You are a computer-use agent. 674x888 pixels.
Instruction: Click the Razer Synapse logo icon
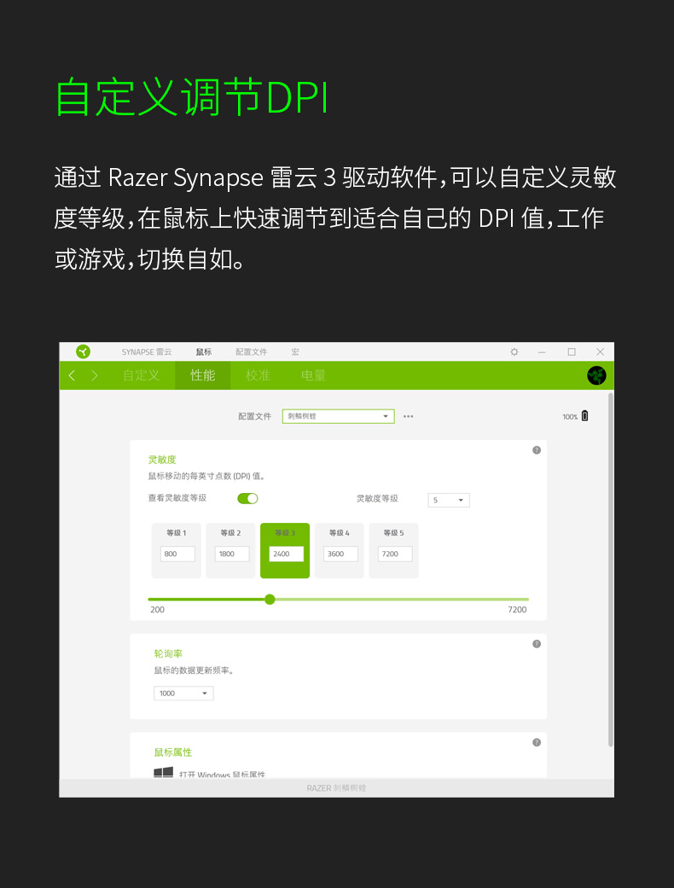coord(84,351)
